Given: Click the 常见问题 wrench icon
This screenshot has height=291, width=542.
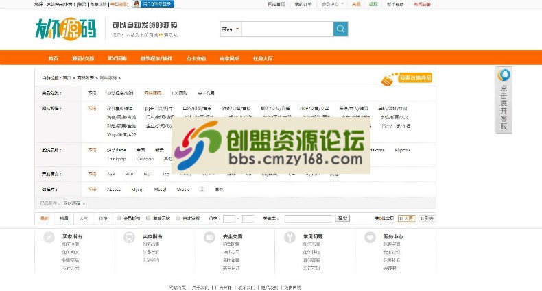Looking at the screenshot, I should click(290, 238).
